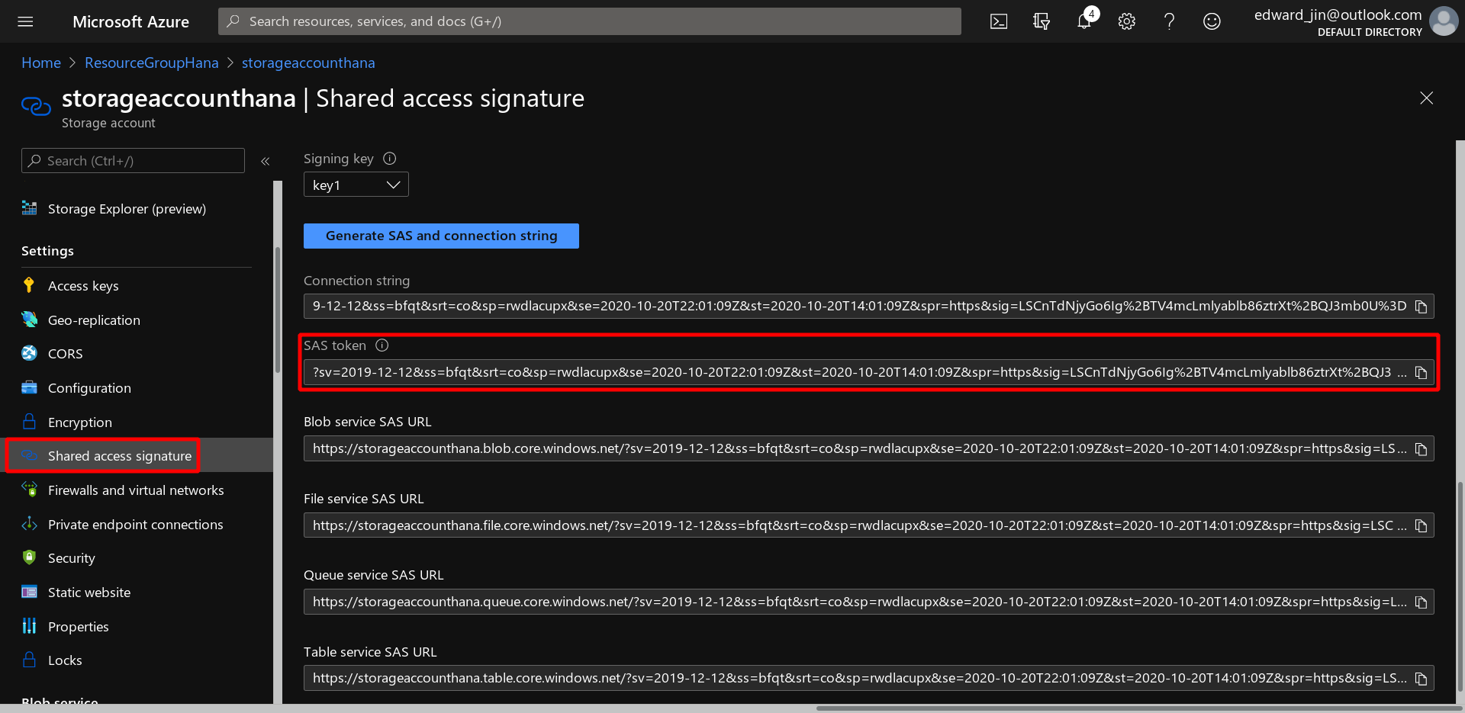Open Azure Cloud Shell icon
1465x713 pixels.
coord(998,21)
